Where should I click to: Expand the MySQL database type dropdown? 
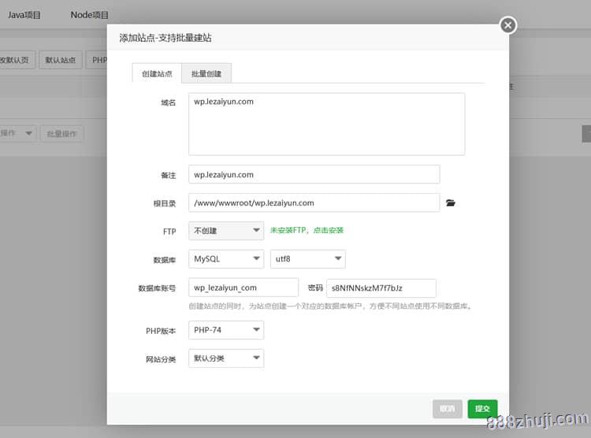click(226, 259)
